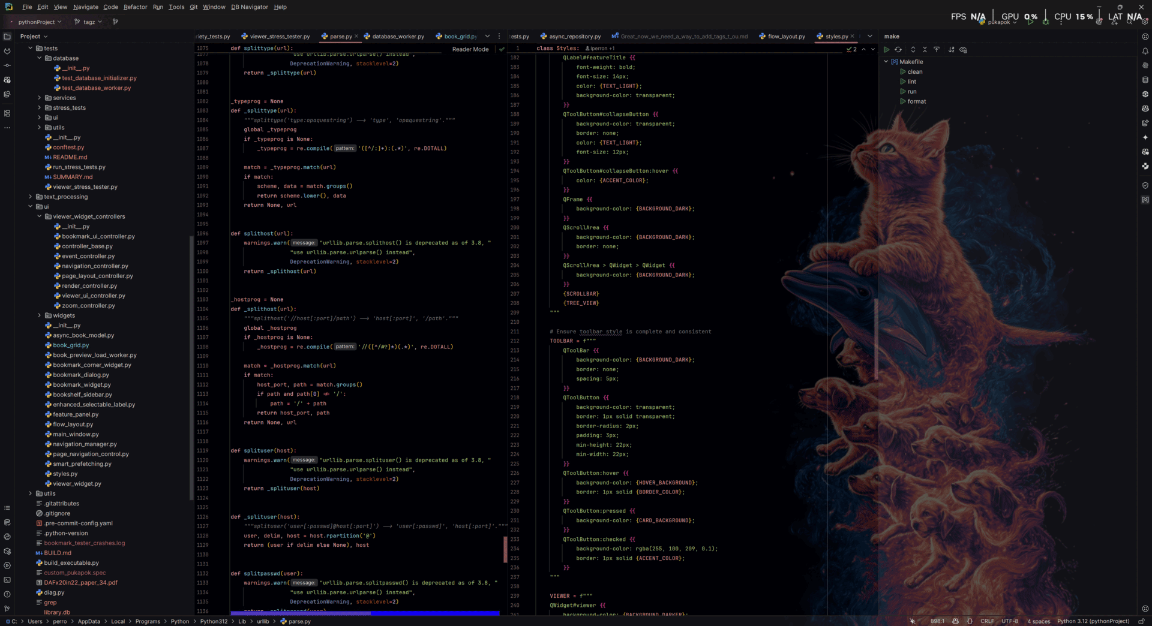This screenshot has height=626, width=1152.
Task: Click the Python 3.12 interpreter status
Action: point(1093,621)
